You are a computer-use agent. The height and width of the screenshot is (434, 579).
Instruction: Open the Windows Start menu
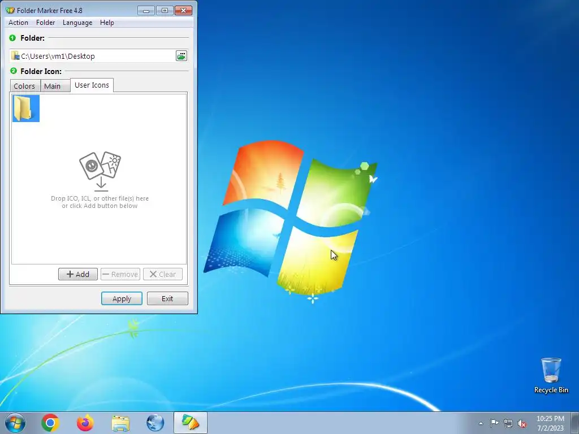coord(15,423)
